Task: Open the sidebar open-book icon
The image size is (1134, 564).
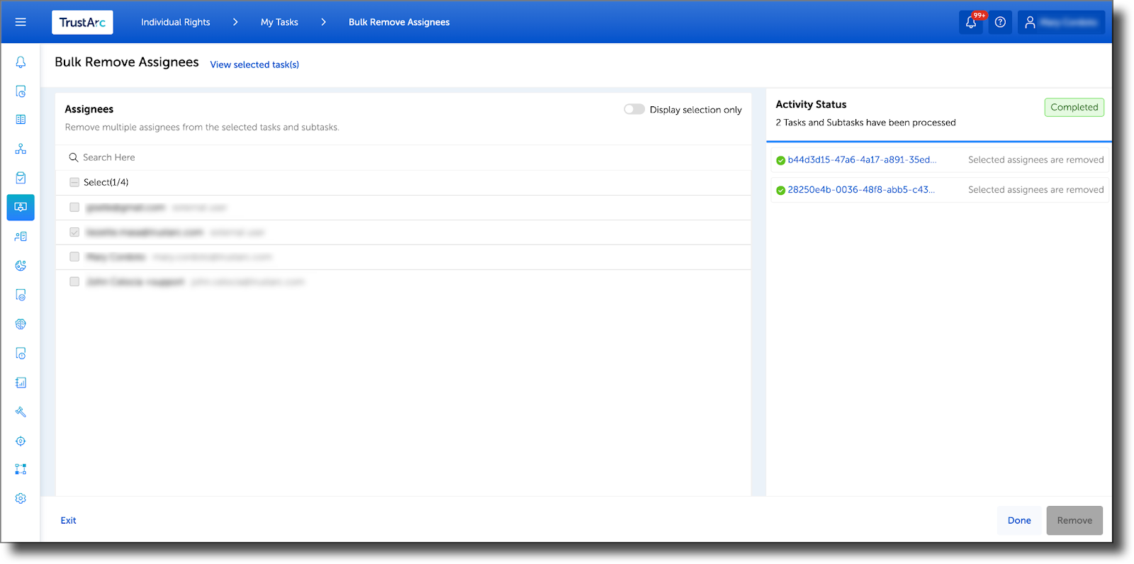Action: point(21,120)
